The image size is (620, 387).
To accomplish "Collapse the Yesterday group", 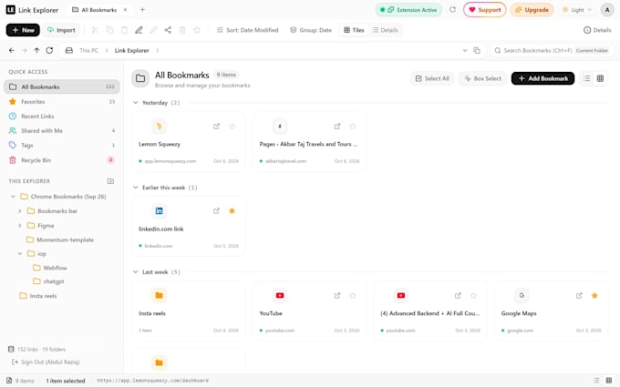I will pyautogui.click(x=136, y=103).
